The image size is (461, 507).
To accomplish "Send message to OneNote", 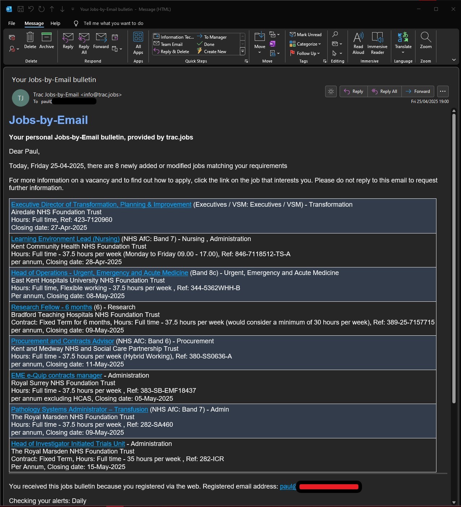I will tap(273, 44).
